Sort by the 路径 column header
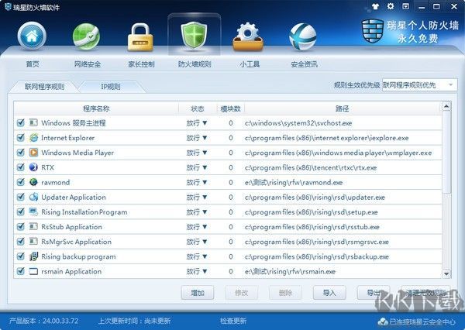This screenshot has width=465, height=330. click(343, 108)
